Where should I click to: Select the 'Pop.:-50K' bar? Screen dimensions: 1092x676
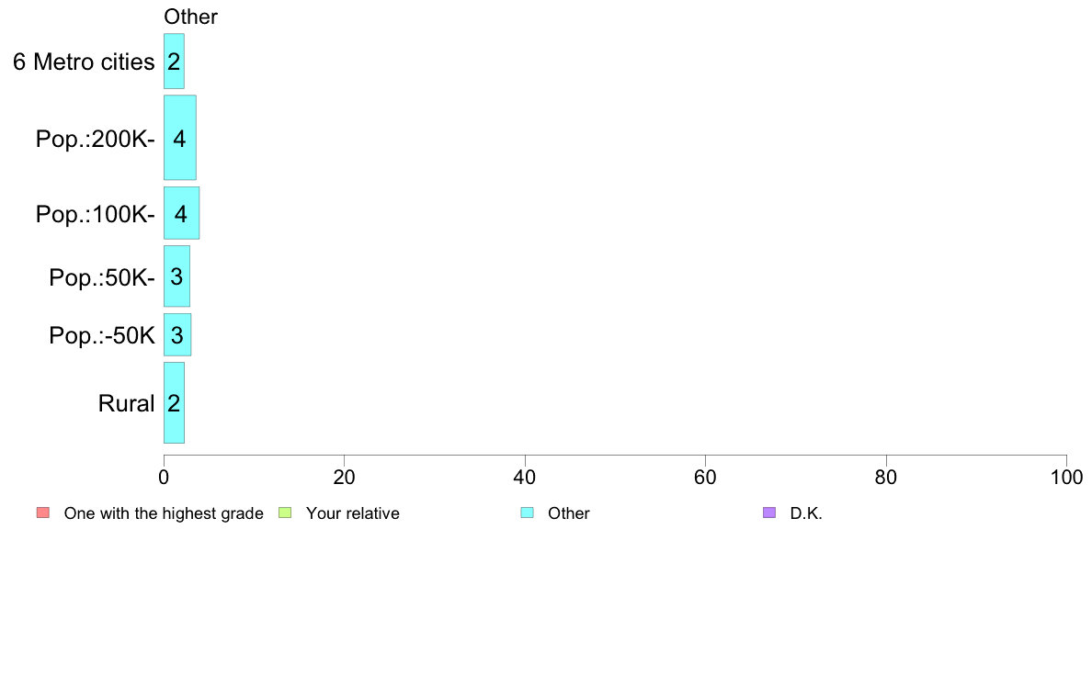coord(176,335)
